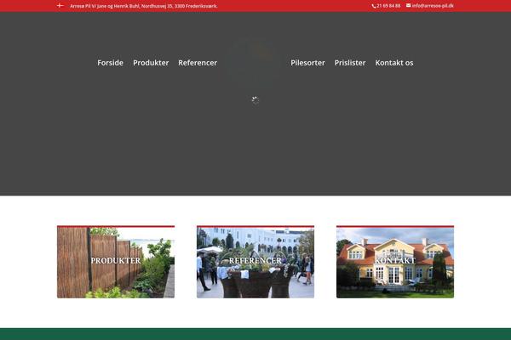Click the Danish flag icon

click(60, 6)
